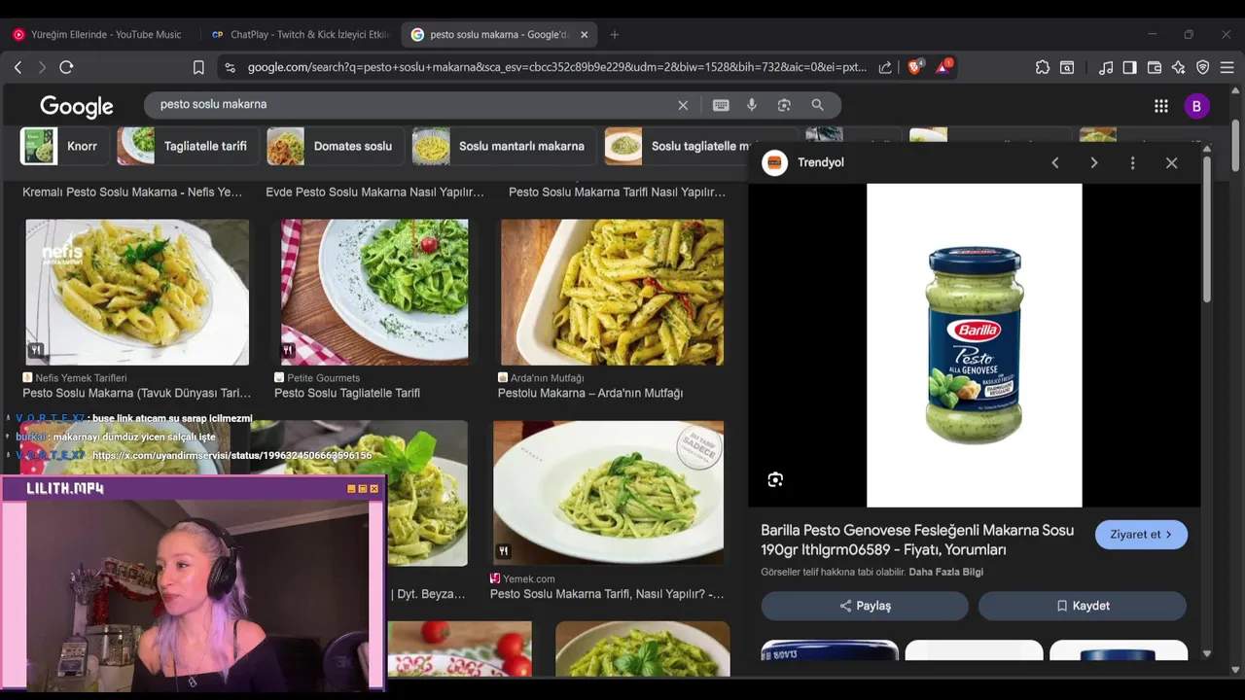1245x700 pixels.
Task: Search inside image with Lens icon on preview
Action: 775,479
